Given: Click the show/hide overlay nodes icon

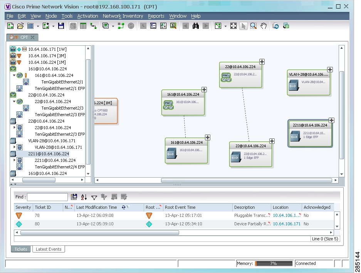Looking at the screenshot, I should [121, 26].
